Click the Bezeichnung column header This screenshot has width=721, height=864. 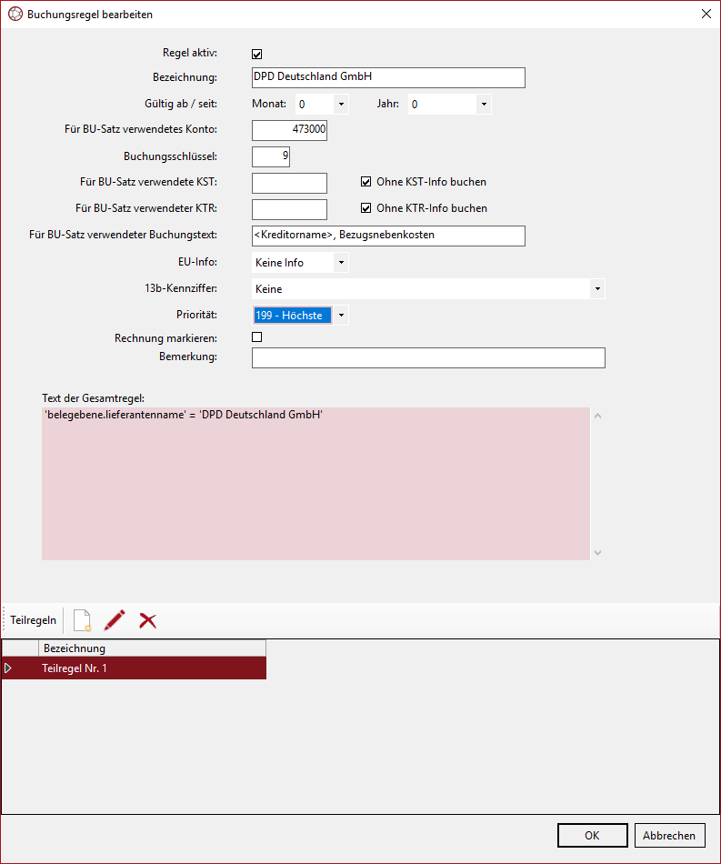[152, 648]
